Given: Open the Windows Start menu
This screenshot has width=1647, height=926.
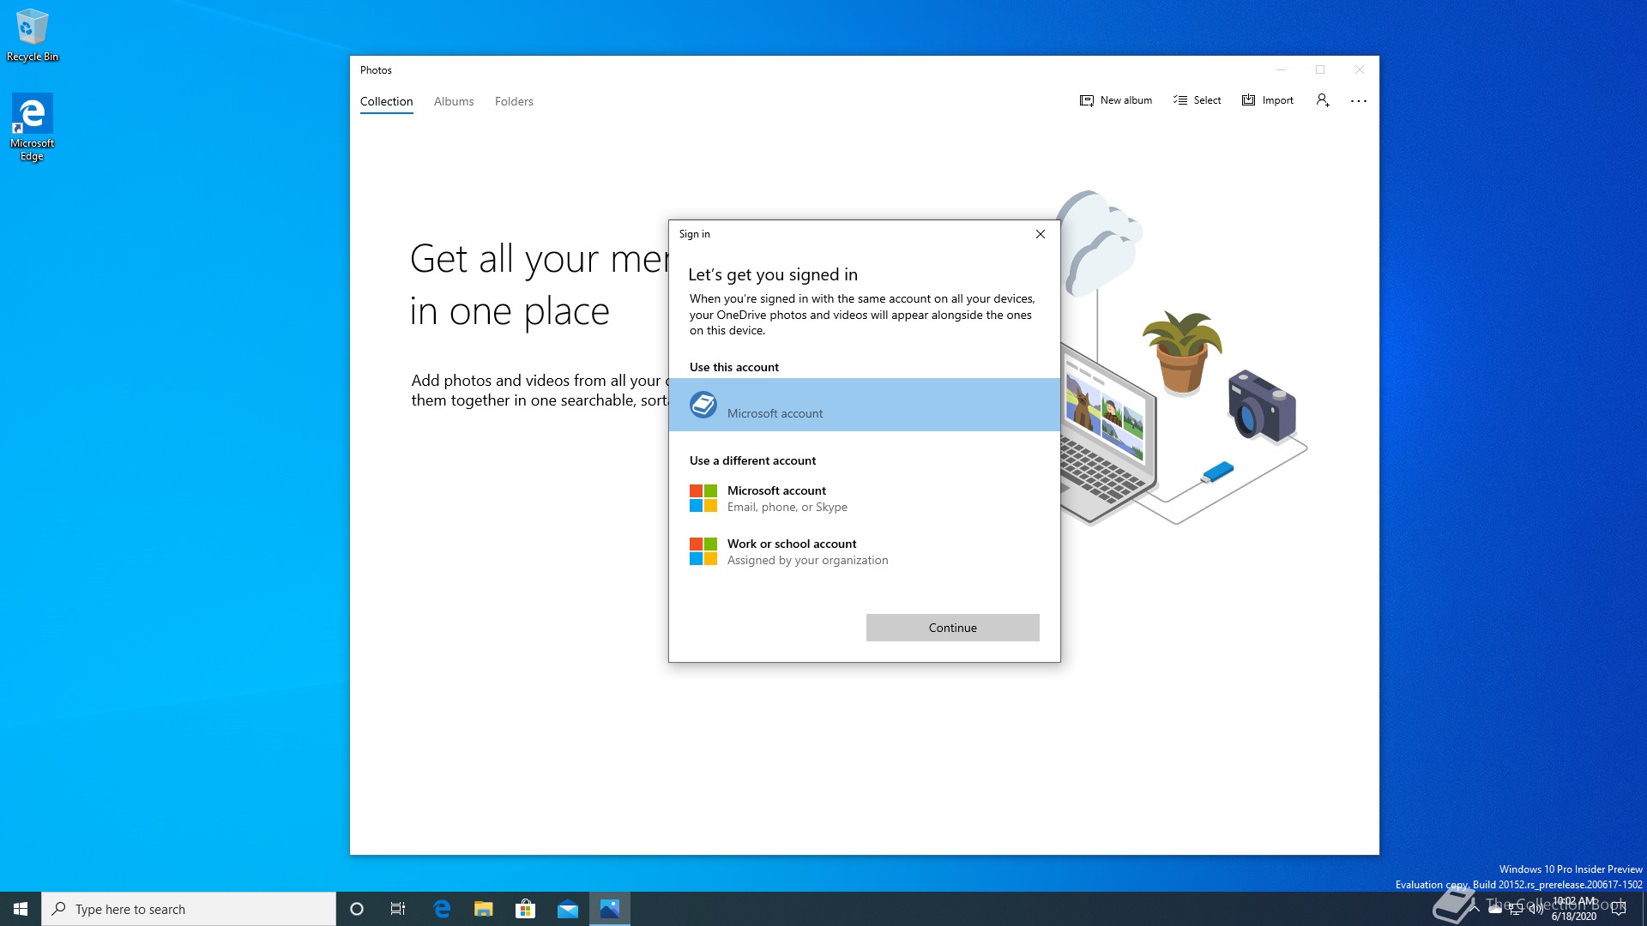Looking at the screenshot, I should [21, 909].
